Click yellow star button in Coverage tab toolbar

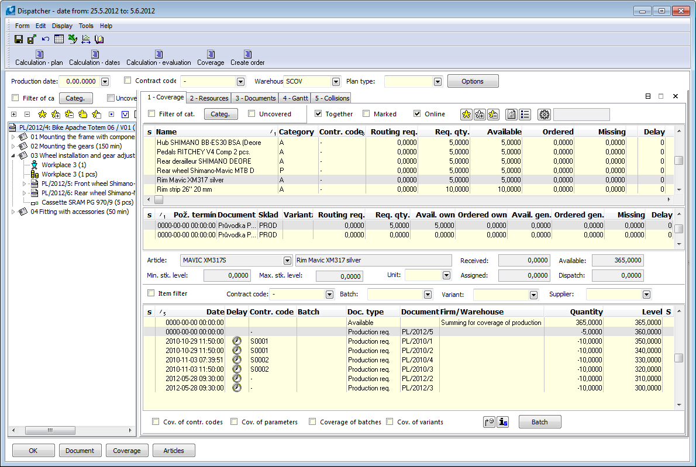click(x=466, y=115)
